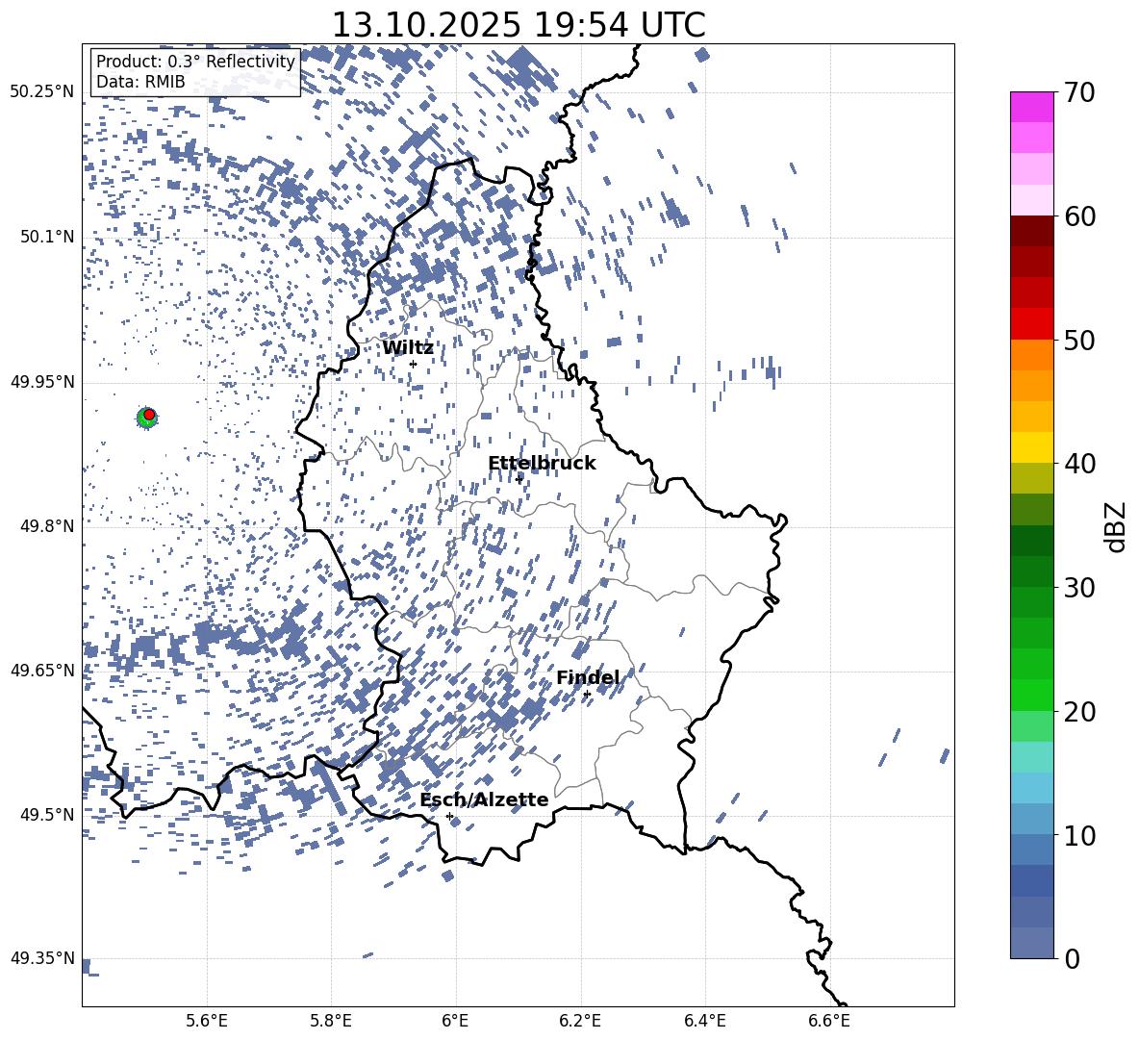Screen dimensions: 1139x1040
Task: Click the magenta top colorbar swatch
Action: click(x=1032, y=108)
